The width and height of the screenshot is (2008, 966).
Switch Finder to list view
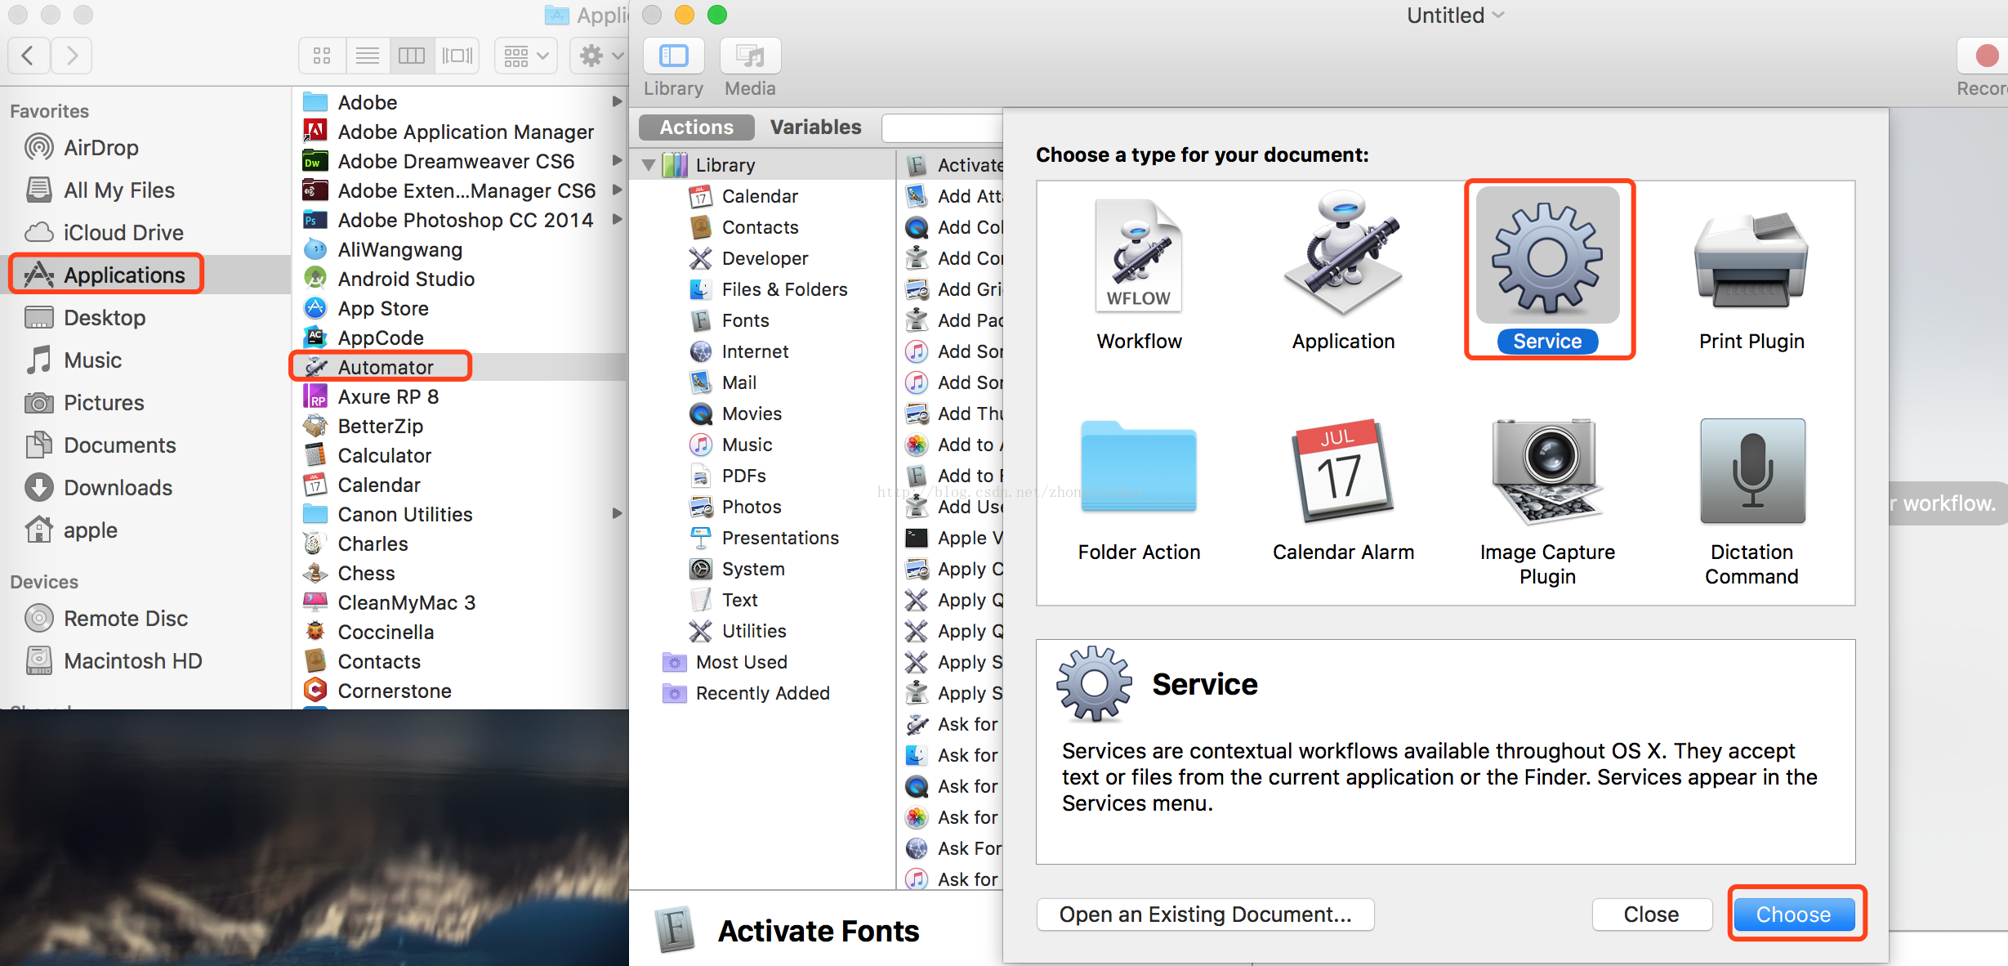point(368,56)
